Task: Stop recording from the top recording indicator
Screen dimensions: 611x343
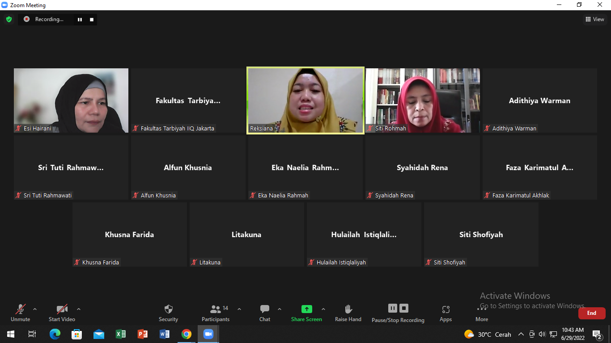Action: point(92,19)
